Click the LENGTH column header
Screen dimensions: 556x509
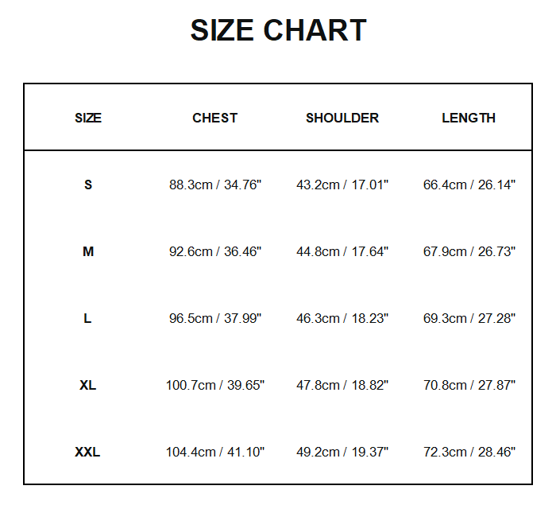coord(469,118)
